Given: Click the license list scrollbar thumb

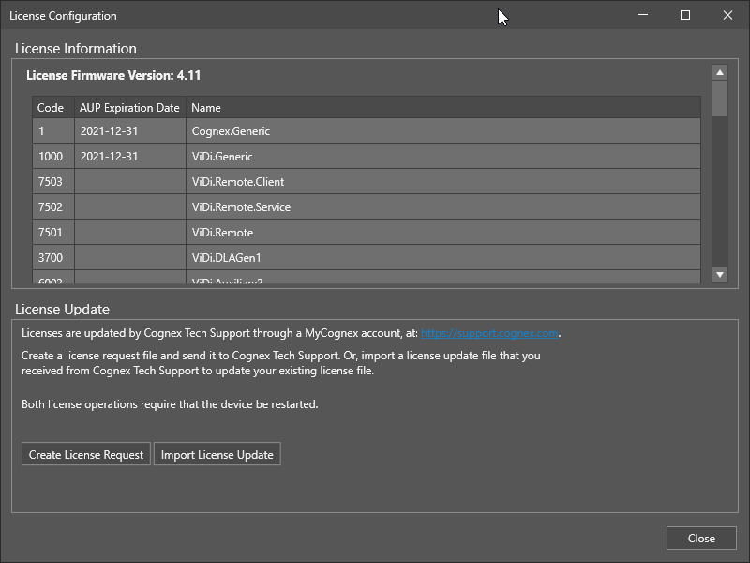Looking at the screenshot, I should pyautogui.click(x=719, y=99).
